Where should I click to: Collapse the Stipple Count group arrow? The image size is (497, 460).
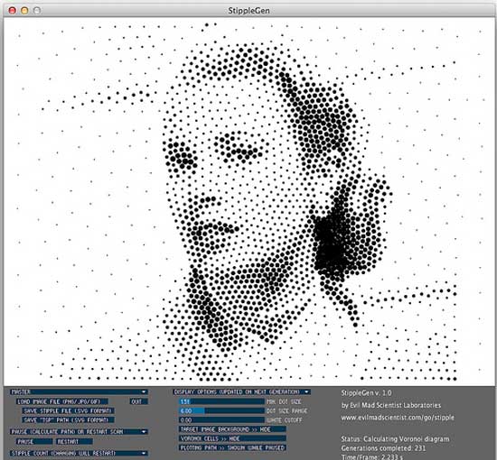click(x=144, y=454)
